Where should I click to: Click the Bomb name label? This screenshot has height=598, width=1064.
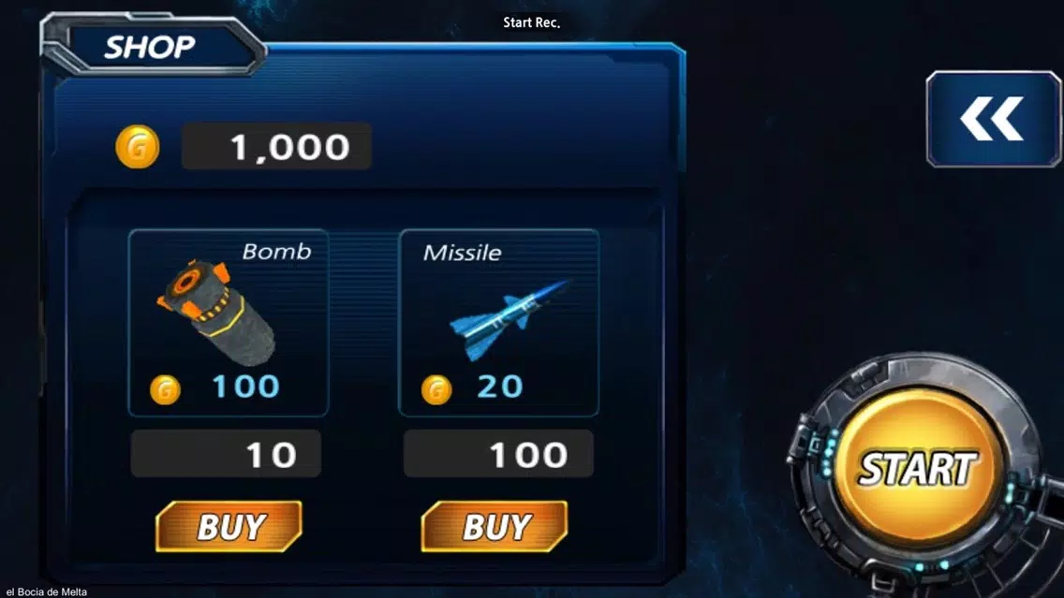click(277, 252)
